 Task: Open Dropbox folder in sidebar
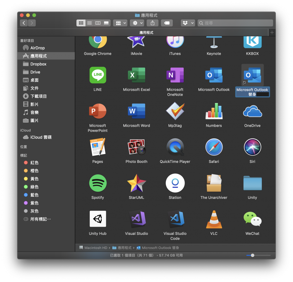click(x=46, y=64)
